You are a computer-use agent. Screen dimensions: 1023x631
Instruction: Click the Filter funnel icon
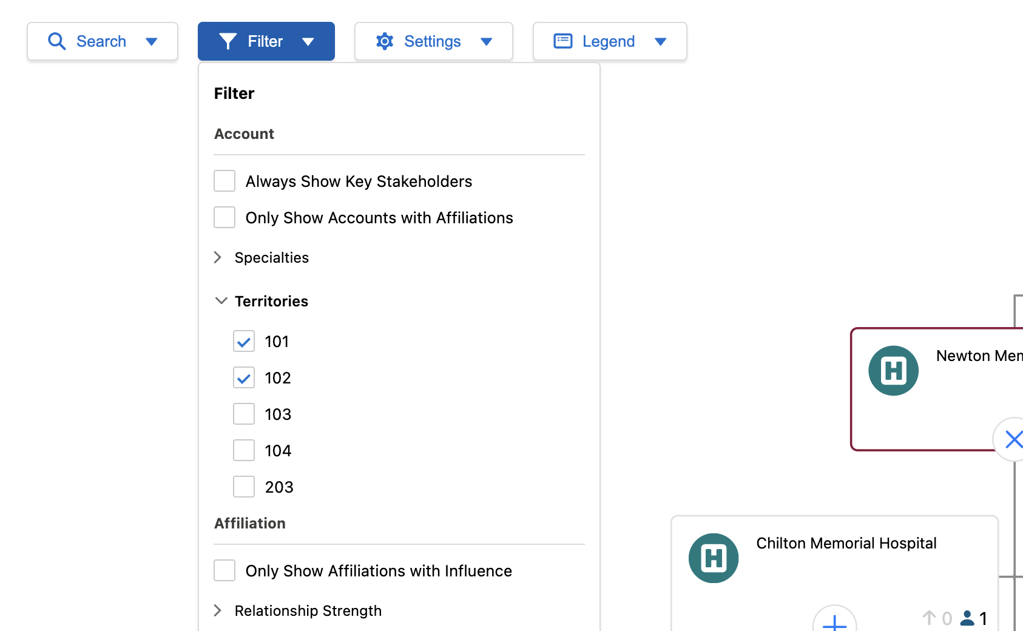(228, 41)
